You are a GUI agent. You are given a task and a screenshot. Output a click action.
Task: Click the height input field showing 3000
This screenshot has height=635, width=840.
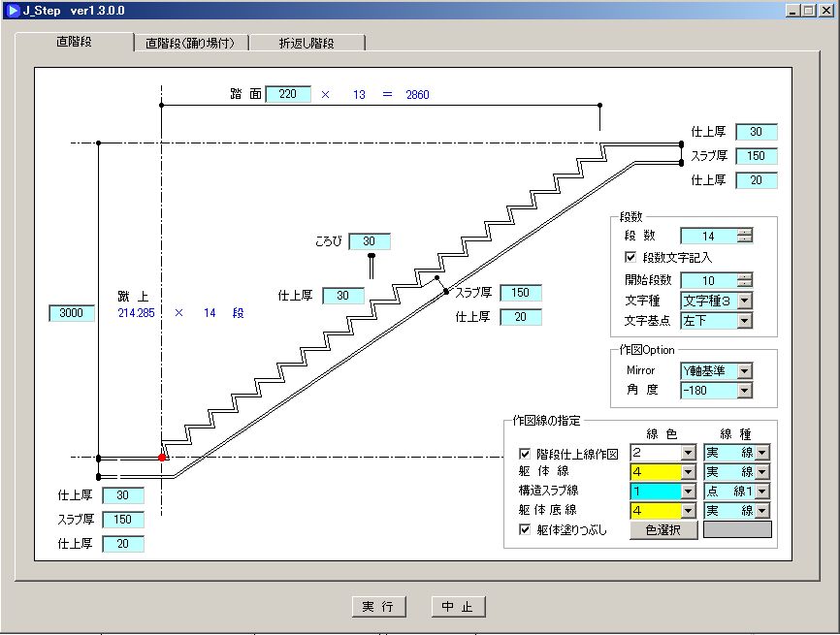[72, 313]
